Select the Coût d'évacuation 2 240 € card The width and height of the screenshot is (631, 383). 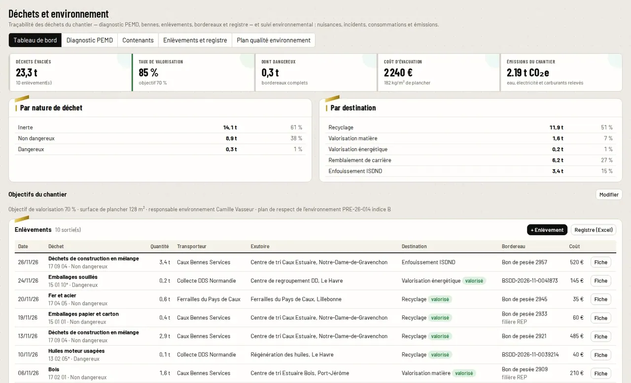pyautogui.click(x=439, y=72)
